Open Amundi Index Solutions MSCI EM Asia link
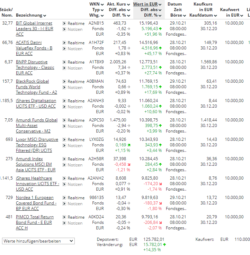The image size is (250, 255). pos(36,164)
